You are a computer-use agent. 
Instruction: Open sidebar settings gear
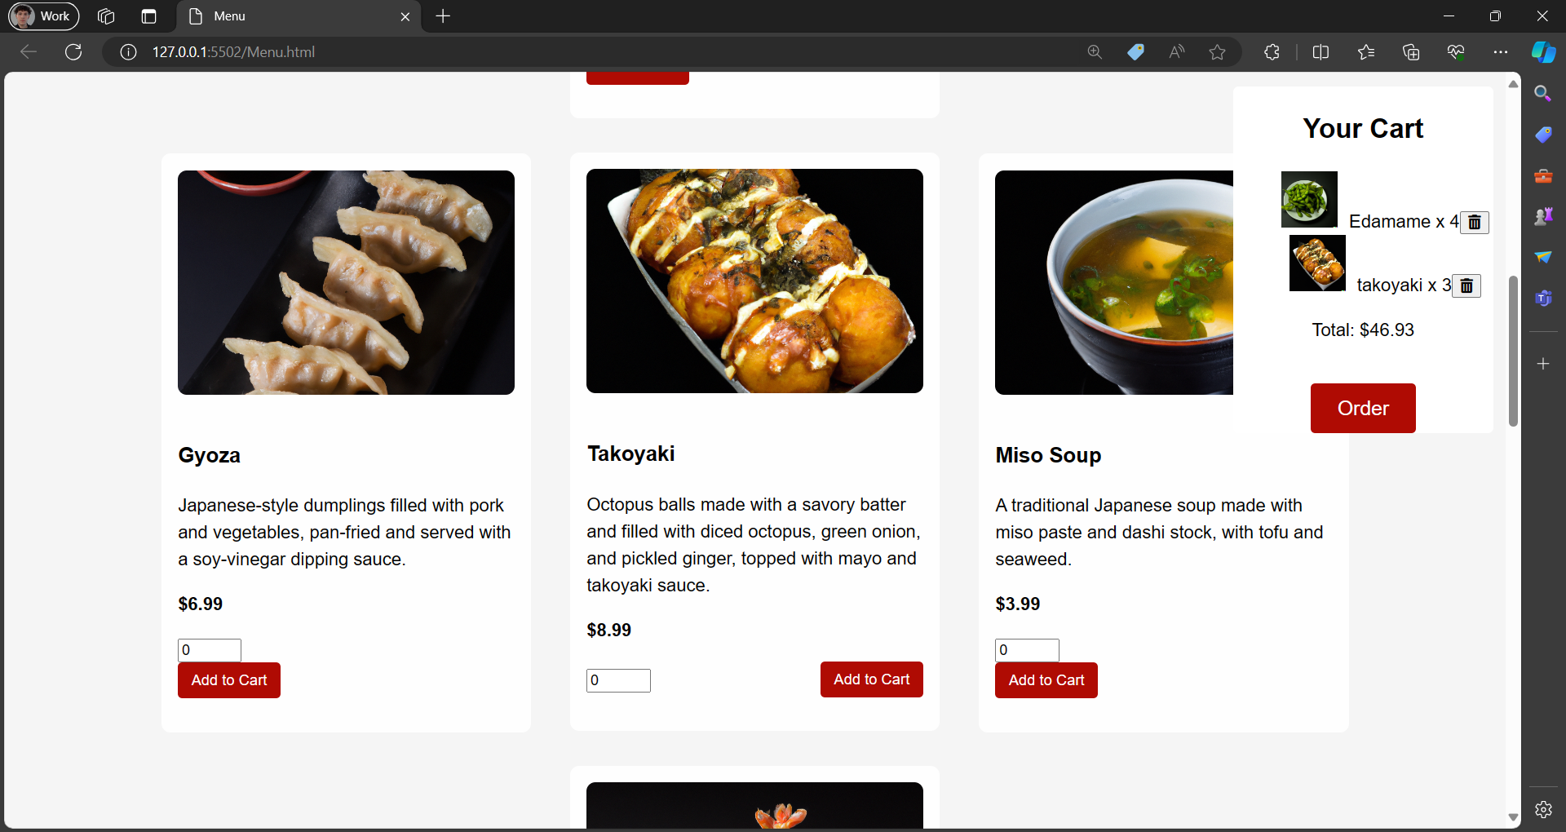pyautogui.click(x=1543, y=809)
